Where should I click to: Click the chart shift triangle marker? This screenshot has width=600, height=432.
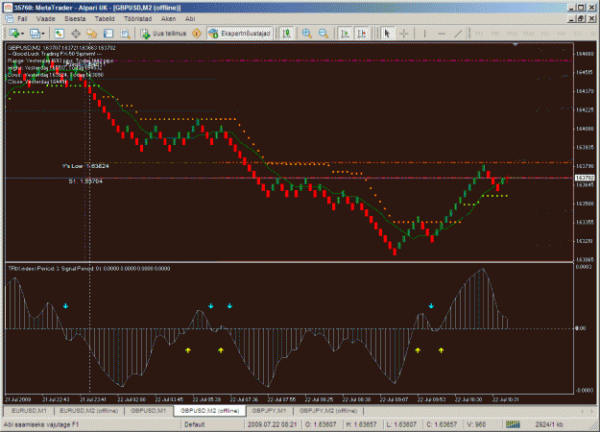point(516,45)
